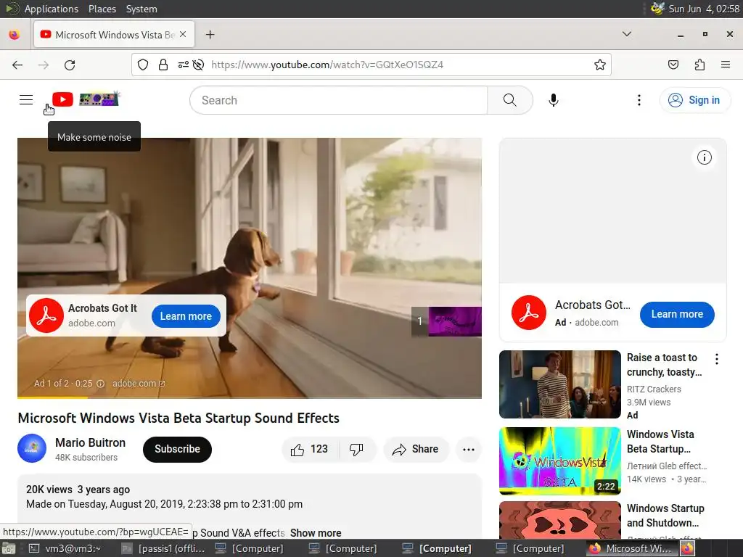
Task: Open the Firefox application menu
Action: point(726,65)
